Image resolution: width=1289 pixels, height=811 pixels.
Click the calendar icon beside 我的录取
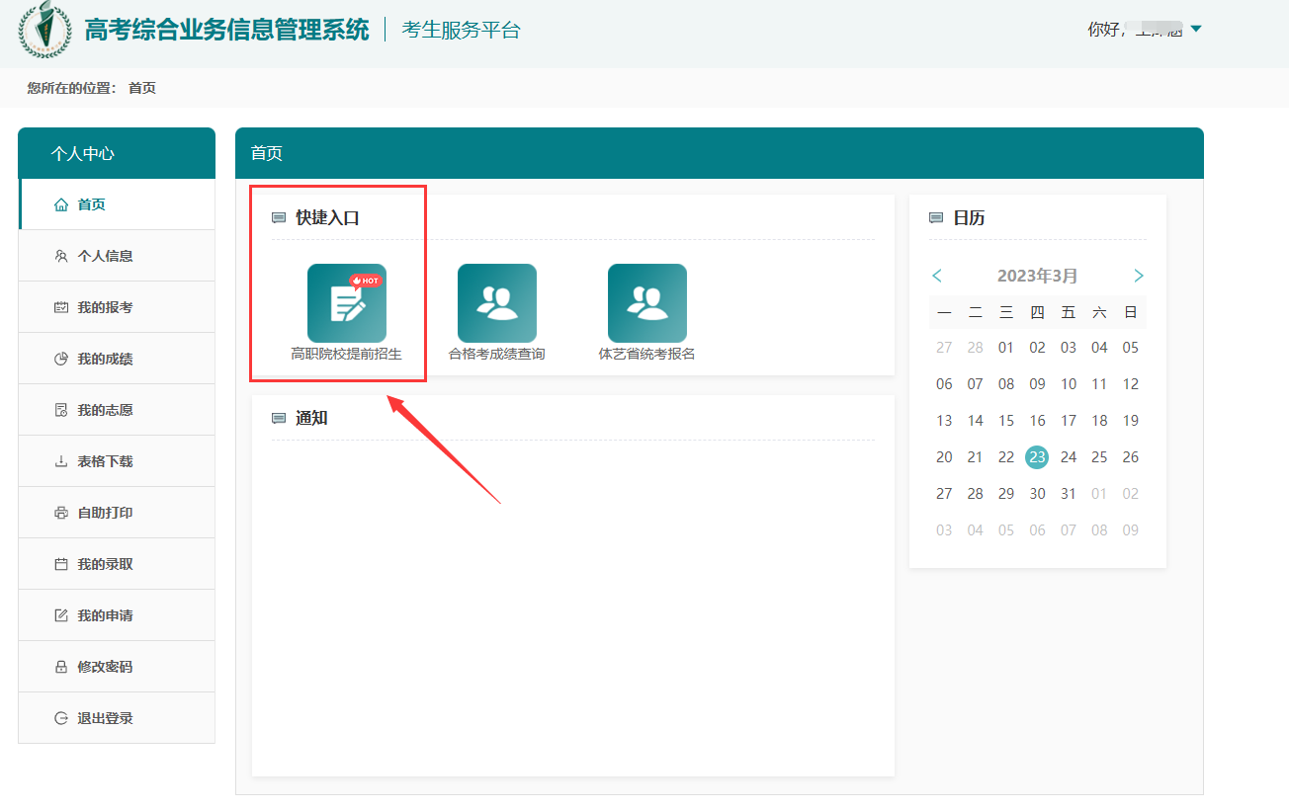pos(61,564)
